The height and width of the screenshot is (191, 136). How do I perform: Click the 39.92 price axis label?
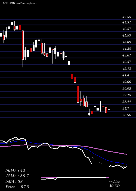(x=127, y=89)
